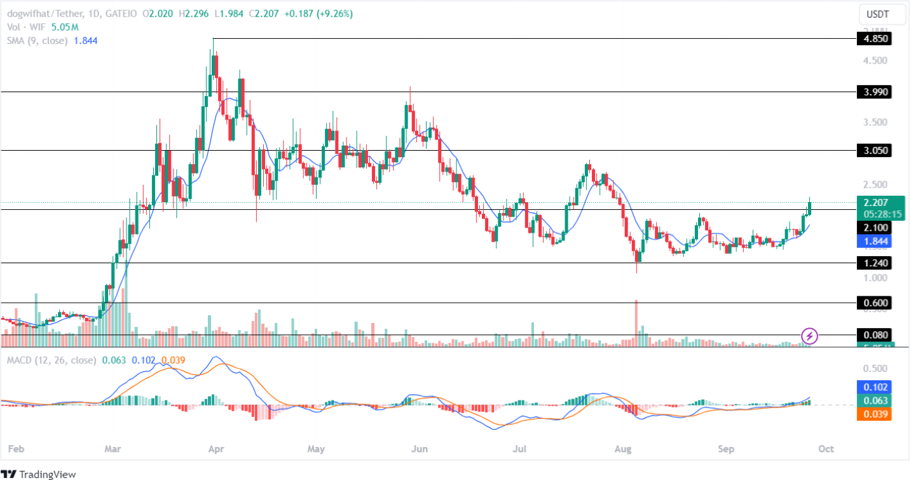The width and height of the screenshot is (911, 480).
Task: Click the blue 1.844 SMA price label
Action: tap(874, 242)
